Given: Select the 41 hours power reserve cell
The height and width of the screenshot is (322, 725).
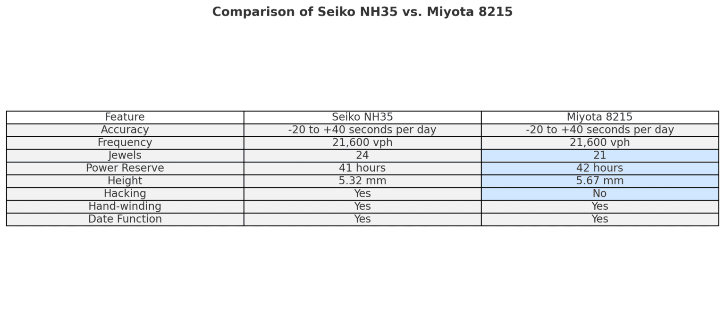Looking at the screenshot, I should click(x=362, y=168).
